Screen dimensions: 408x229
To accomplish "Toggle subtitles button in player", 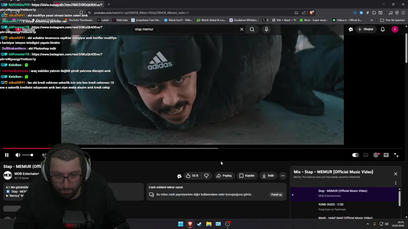I will click(366, 155).
